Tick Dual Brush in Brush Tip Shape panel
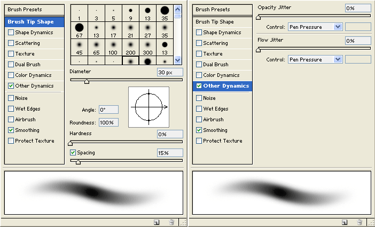Screen dimensions: 375x227 coord(11,64)
